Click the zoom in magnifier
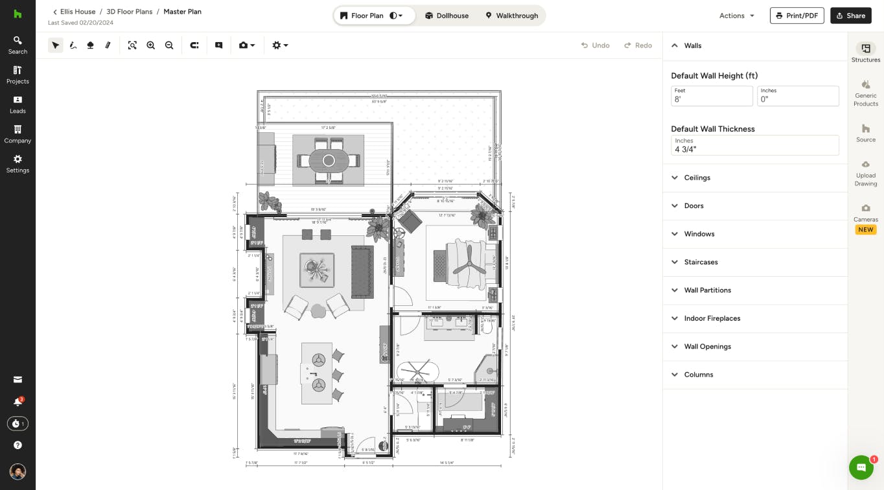Viewport: 884px width, 490px height. 151,45
